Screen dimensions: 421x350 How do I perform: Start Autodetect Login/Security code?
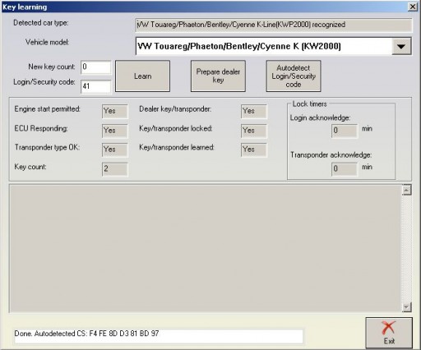point(294,76)
